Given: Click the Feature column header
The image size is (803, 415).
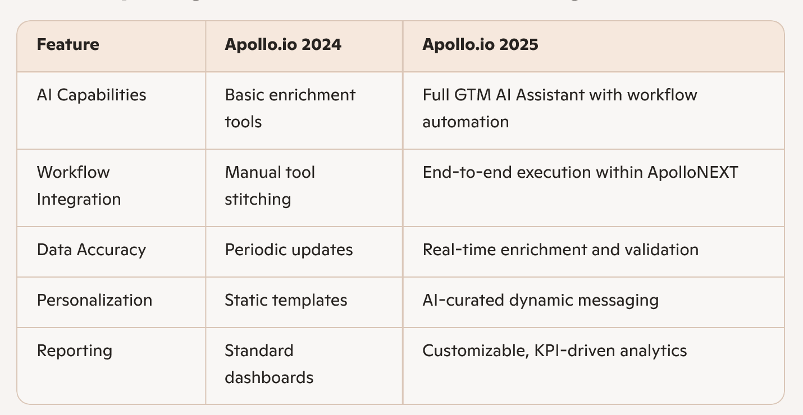Looking at the screenshot, I should 68,44.
